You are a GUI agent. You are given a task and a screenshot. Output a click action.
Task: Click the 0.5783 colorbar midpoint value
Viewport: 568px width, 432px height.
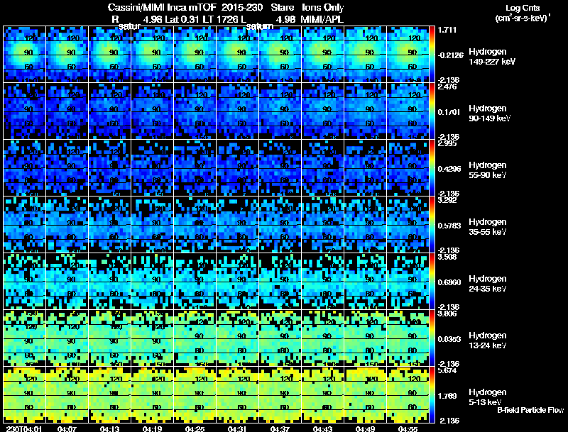(x=449, y=226)
